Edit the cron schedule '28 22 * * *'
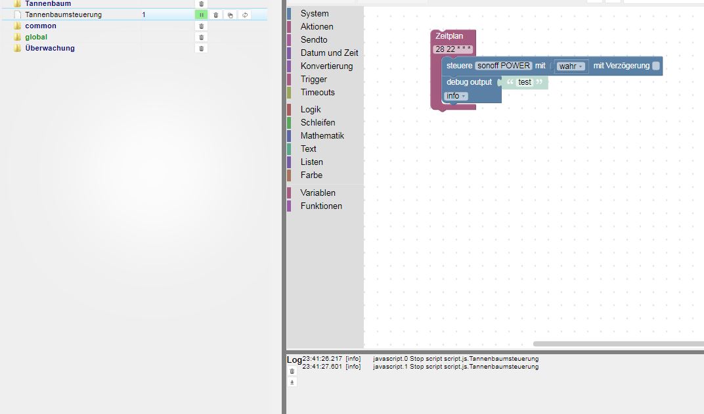The width and height of the screenshot is (704, 414). [x=453, y=49]
